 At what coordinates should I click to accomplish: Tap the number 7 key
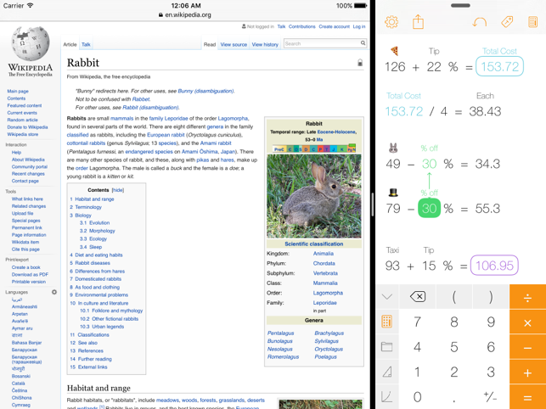(418, 322)
